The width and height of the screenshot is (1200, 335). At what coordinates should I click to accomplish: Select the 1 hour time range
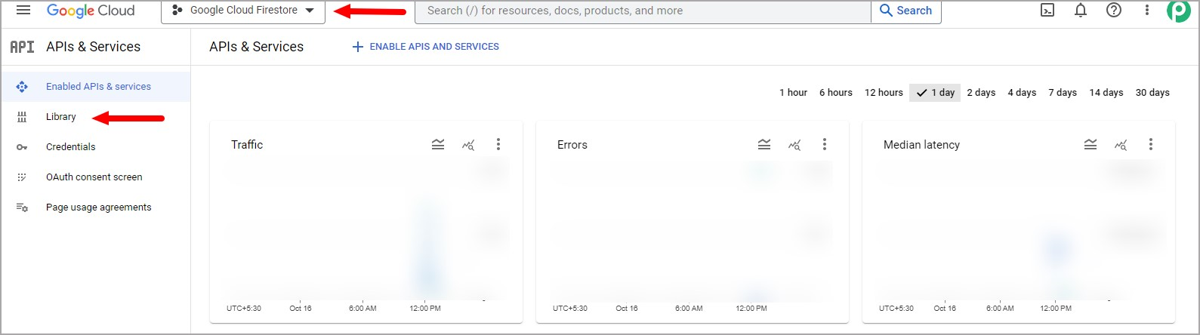point(793,93)
